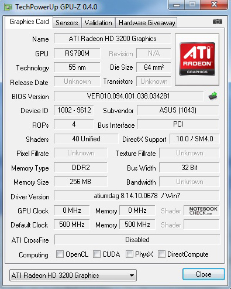Click the Subvendor value ASUS (1043)

(x=178, y=110)
